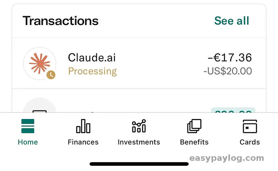Open the Home tab icon
This screenshot has width=278, height=171.
tap(28, 126)
